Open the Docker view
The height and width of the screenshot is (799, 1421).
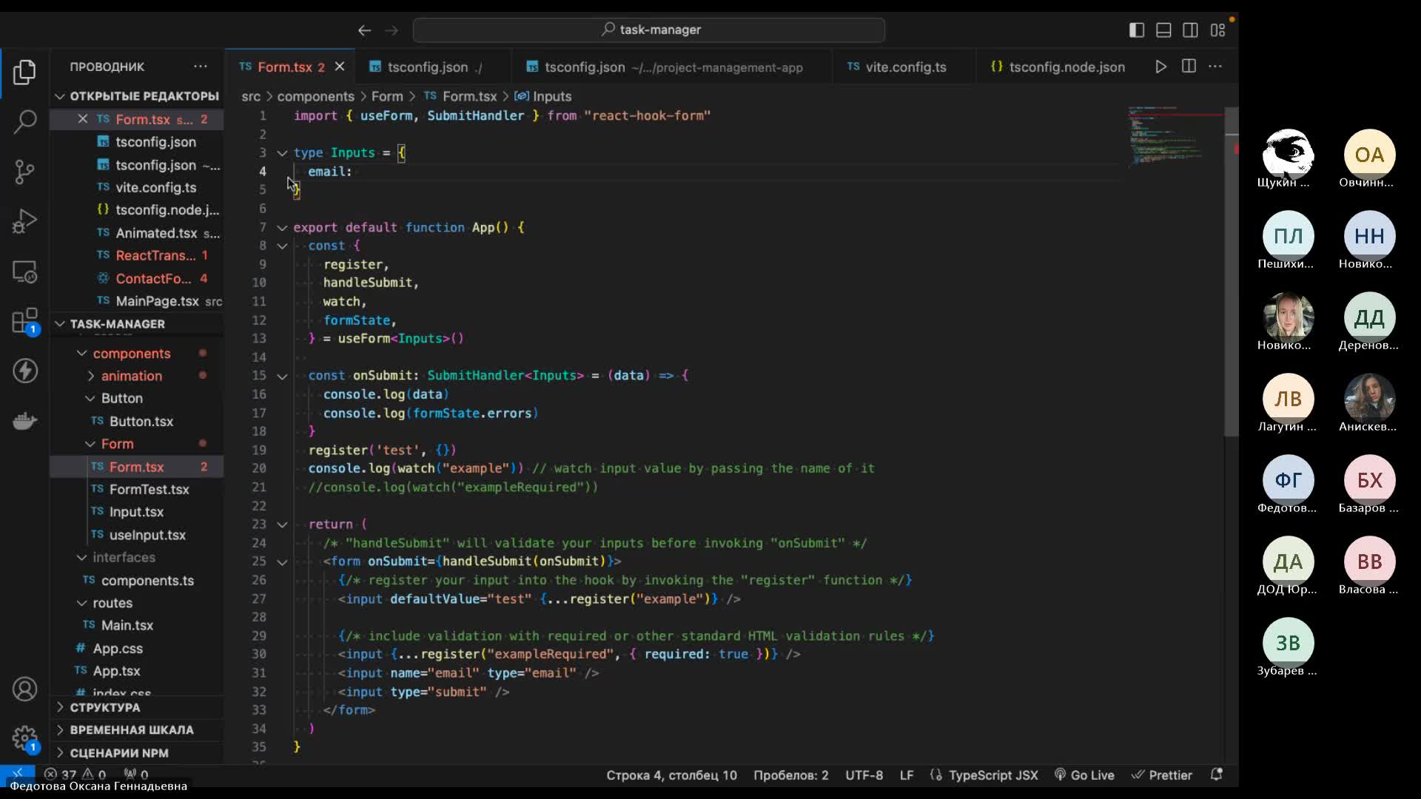click(24, 421)
